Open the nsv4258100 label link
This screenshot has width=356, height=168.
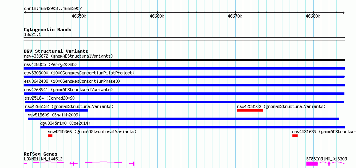281,106
